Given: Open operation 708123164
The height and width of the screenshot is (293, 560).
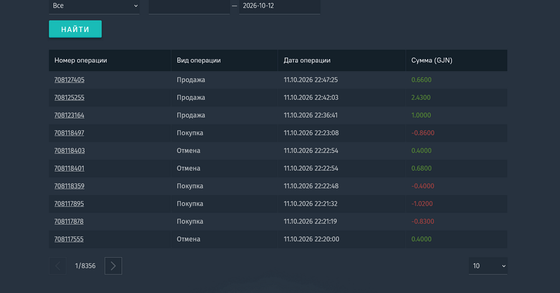Looking at the screenshot, I should tap(69, 115).
